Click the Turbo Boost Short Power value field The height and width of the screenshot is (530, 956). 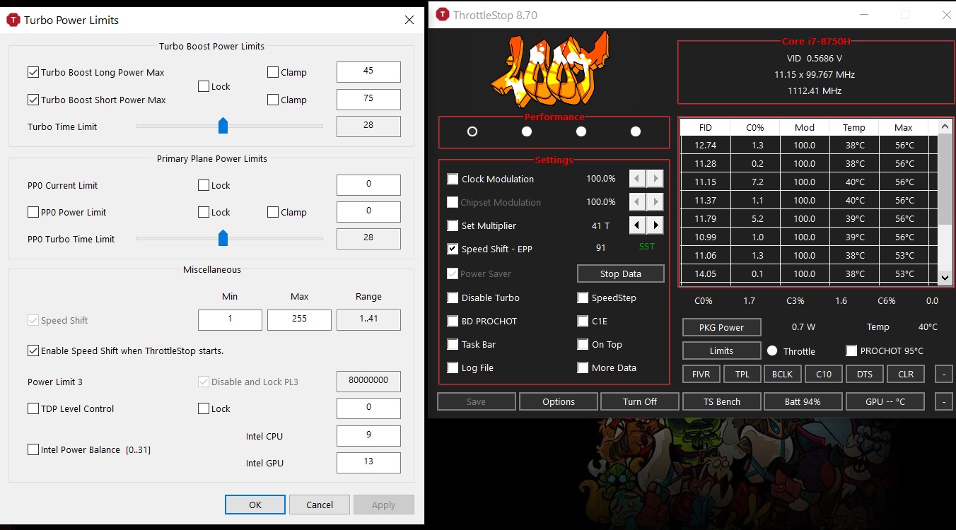368,99
